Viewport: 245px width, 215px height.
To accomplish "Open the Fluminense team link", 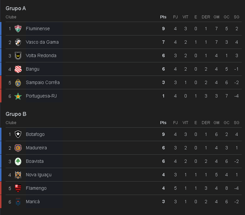I will point(38,29).
